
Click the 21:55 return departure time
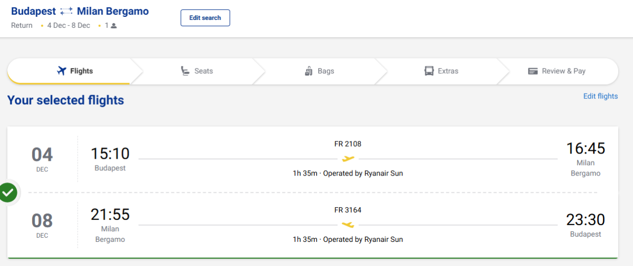(x=110, y=214)
